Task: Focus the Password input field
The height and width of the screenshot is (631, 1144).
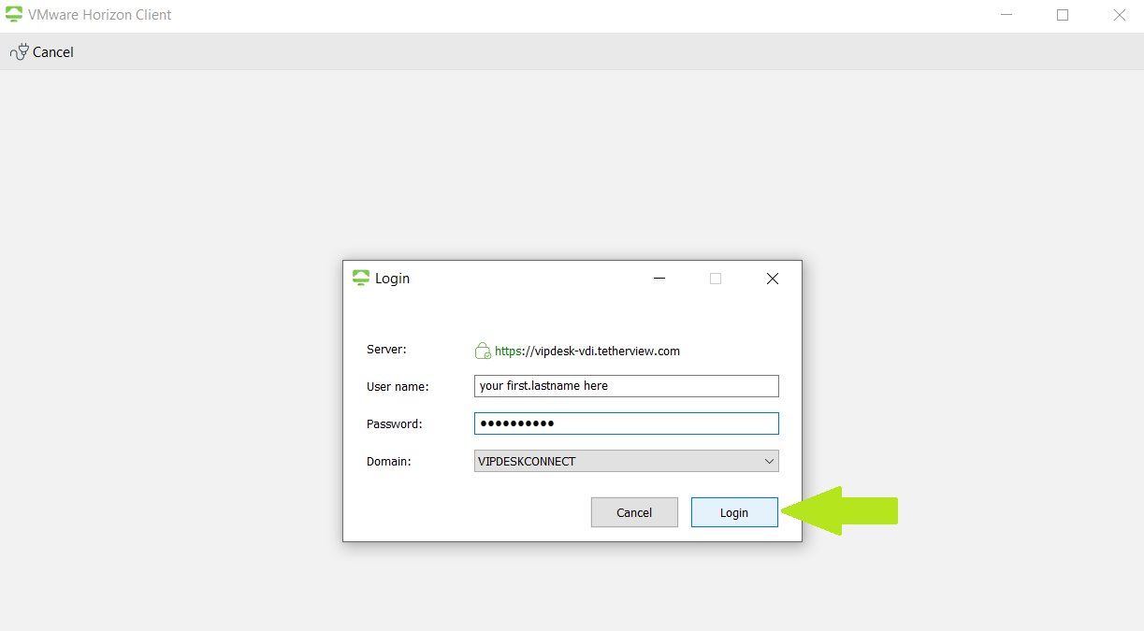Action: click(627, 423)
